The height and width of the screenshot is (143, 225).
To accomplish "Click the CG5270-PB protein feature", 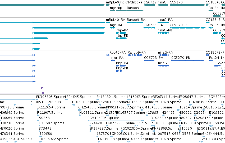I will coord(187,60).
